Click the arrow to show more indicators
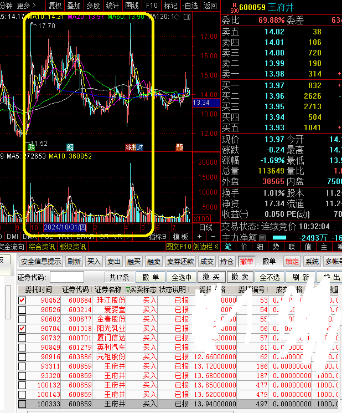This screenshot has width=342, height=413. click(127, 237)
